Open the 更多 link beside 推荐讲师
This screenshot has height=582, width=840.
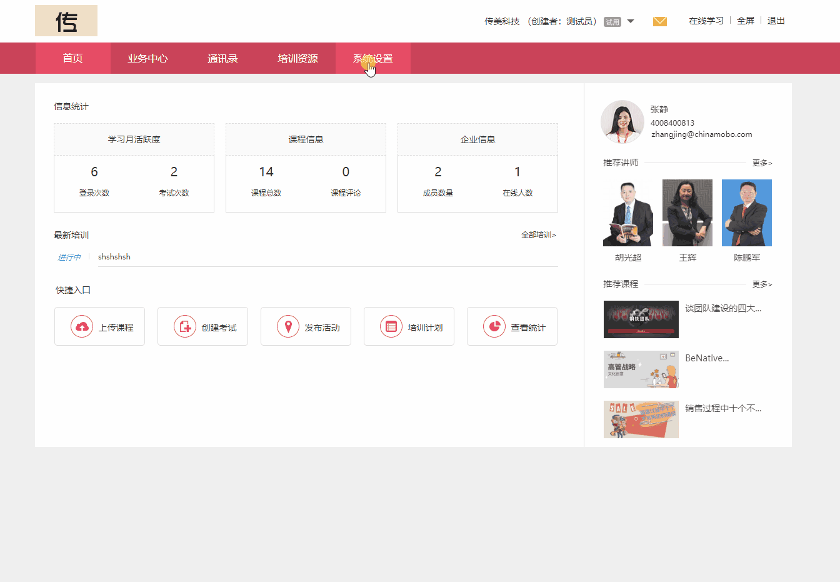[x=762, y=162]
